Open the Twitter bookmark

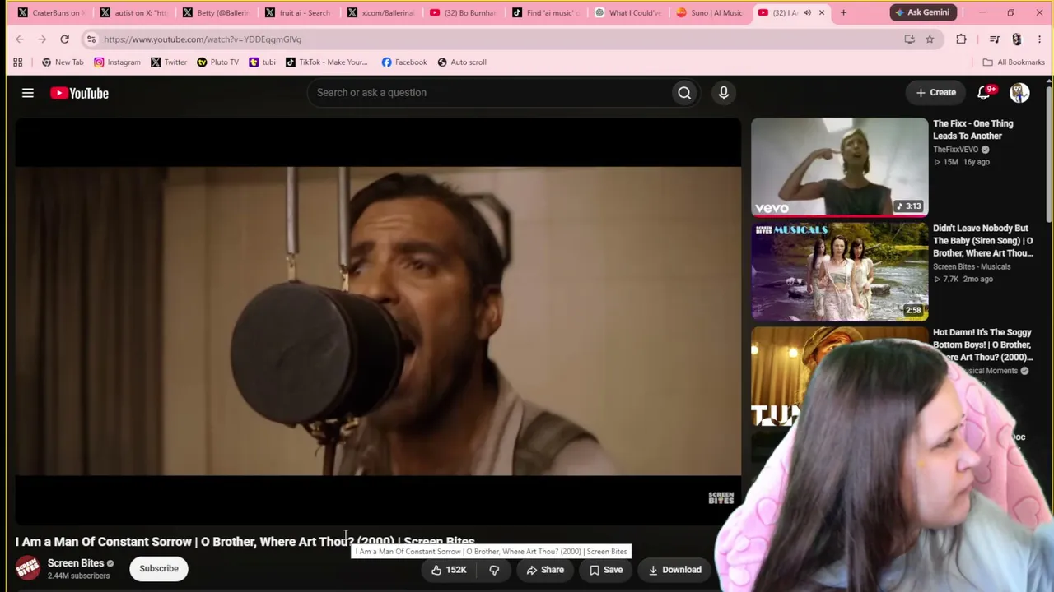pyautogui.click(x=169, y=62)
